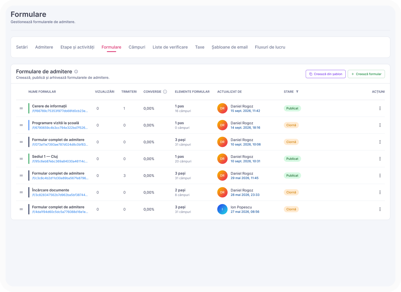Open the Fluxuri de lucru tab
This screenshot has height=292, width=401.
coord(270,47)
